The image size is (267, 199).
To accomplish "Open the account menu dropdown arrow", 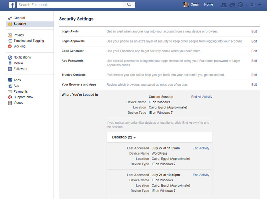I will coord(260,5).
